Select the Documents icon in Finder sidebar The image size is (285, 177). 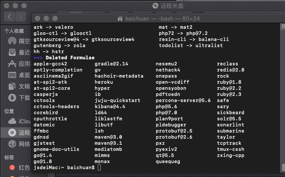tap(12, 86)
